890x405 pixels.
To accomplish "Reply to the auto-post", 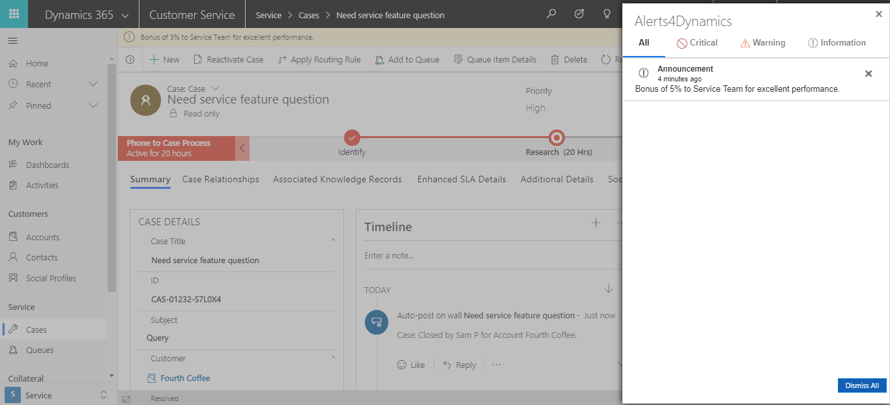I will (459, 365).
